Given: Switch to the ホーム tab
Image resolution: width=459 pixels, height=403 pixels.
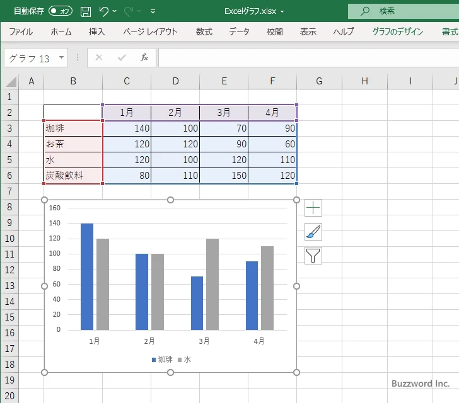Looking at the screenshot, I should [61, 31].
